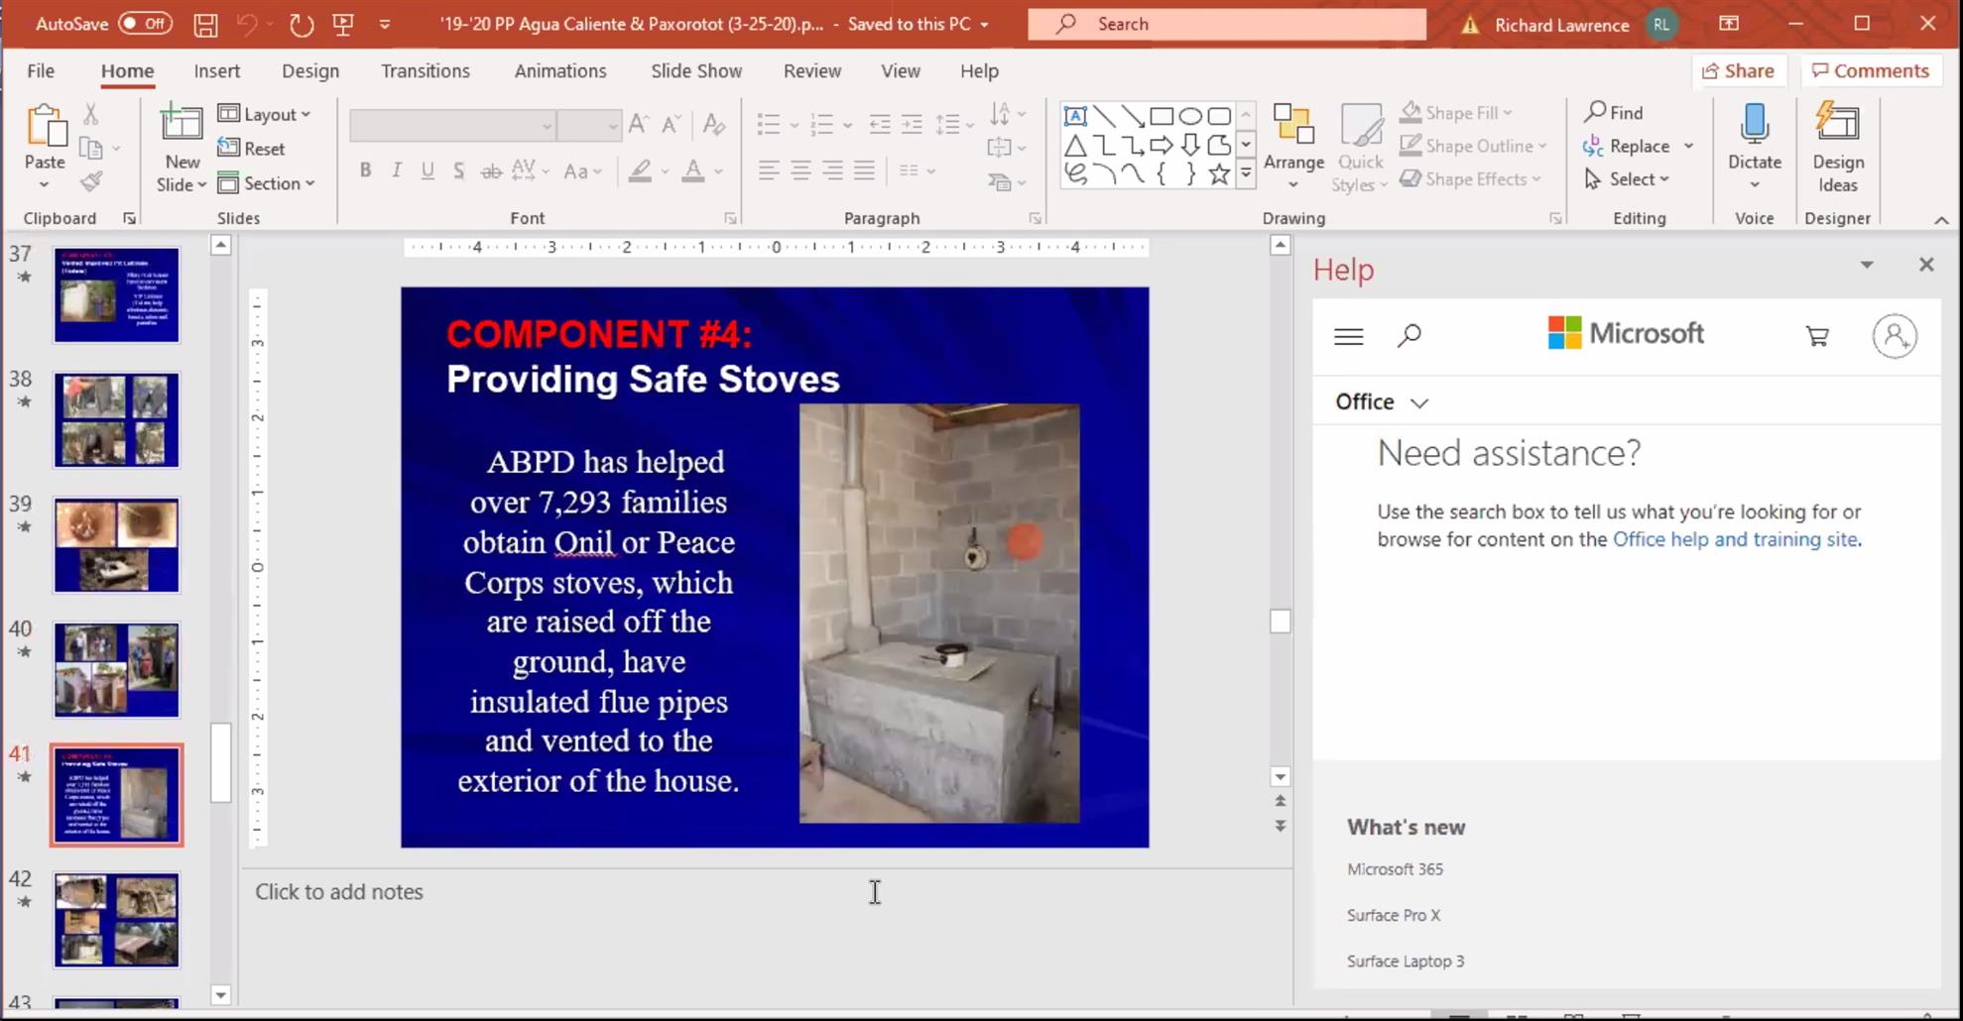
Task: Click the account sign-in icon in Help
Action: 1894,337
